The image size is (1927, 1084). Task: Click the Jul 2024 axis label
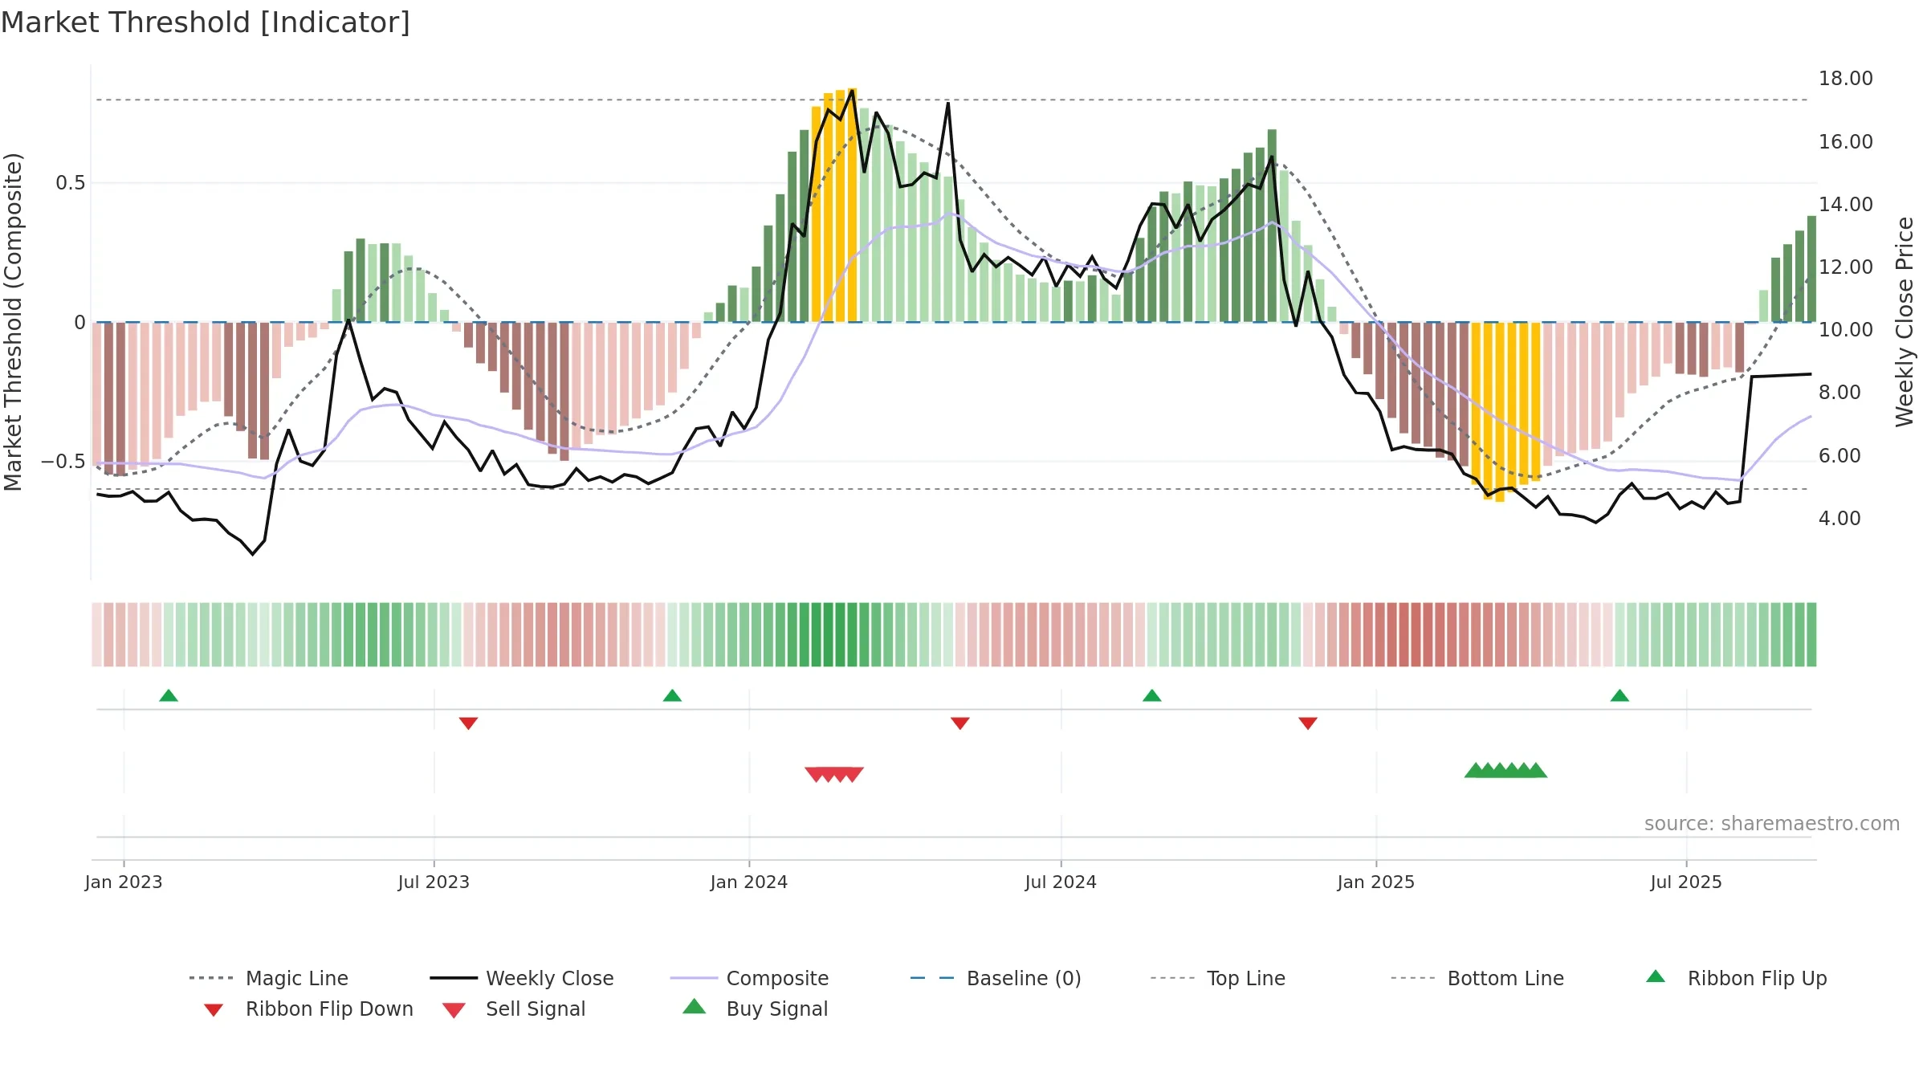1061,882
